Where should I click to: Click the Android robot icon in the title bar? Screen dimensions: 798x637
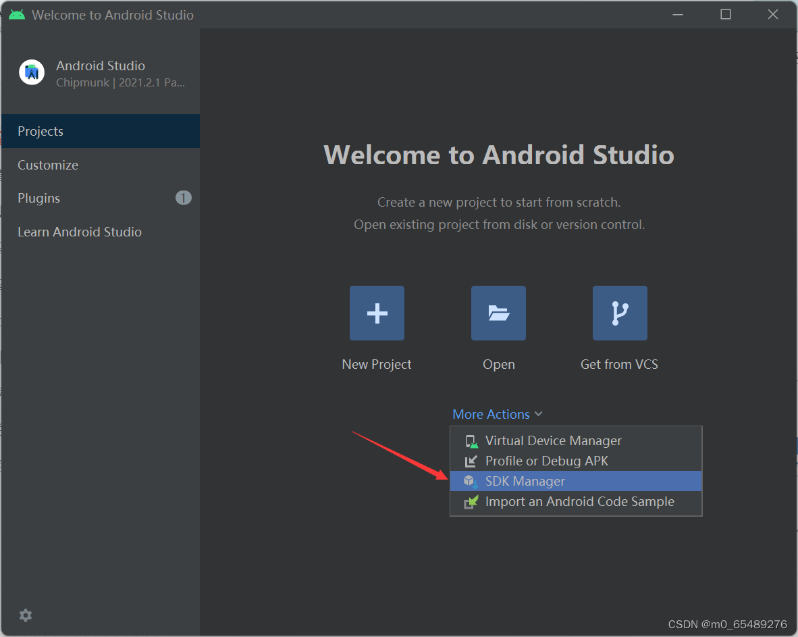point(17,15)
